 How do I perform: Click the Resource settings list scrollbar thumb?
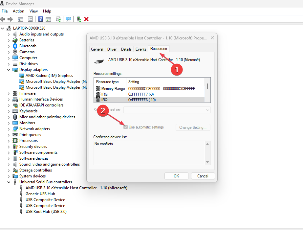click(207, 86)
